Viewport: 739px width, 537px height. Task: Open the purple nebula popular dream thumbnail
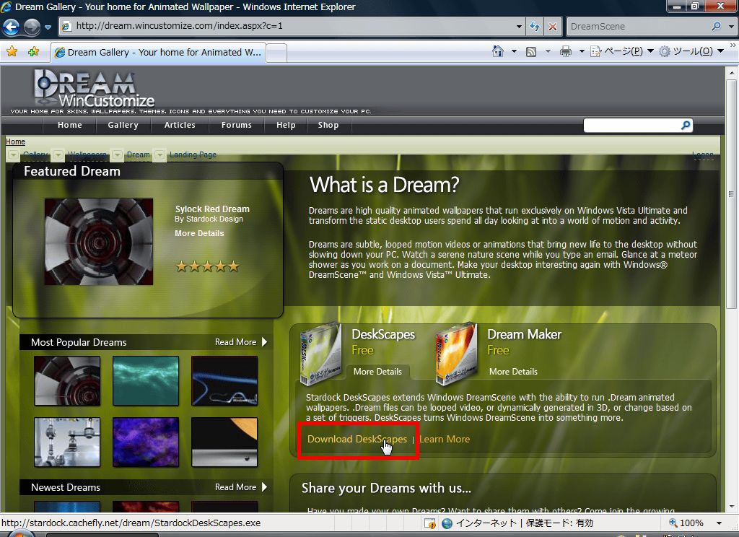click(x=146, y=442)
